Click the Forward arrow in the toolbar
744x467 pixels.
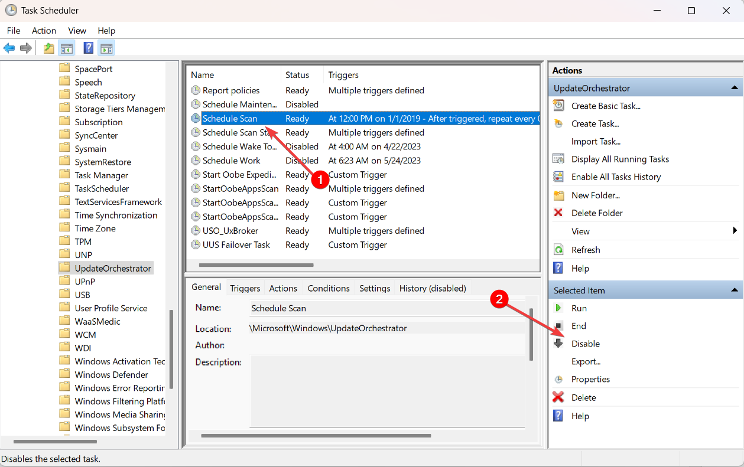click(25, 48)
